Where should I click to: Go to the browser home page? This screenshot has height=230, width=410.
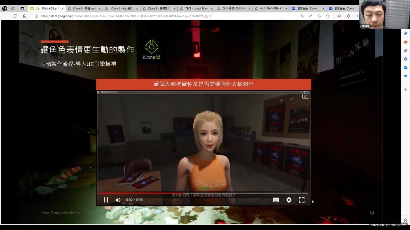25,16
